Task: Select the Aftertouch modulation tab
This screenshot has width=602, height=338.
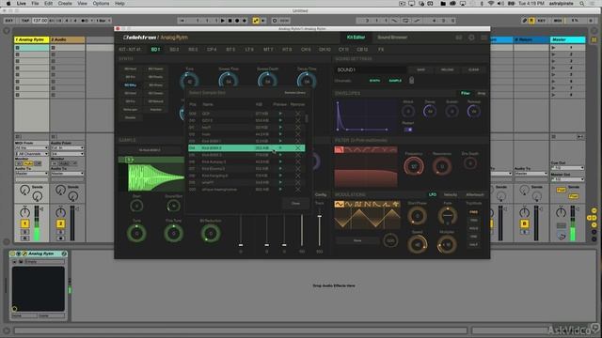Action: pos(474,195)
